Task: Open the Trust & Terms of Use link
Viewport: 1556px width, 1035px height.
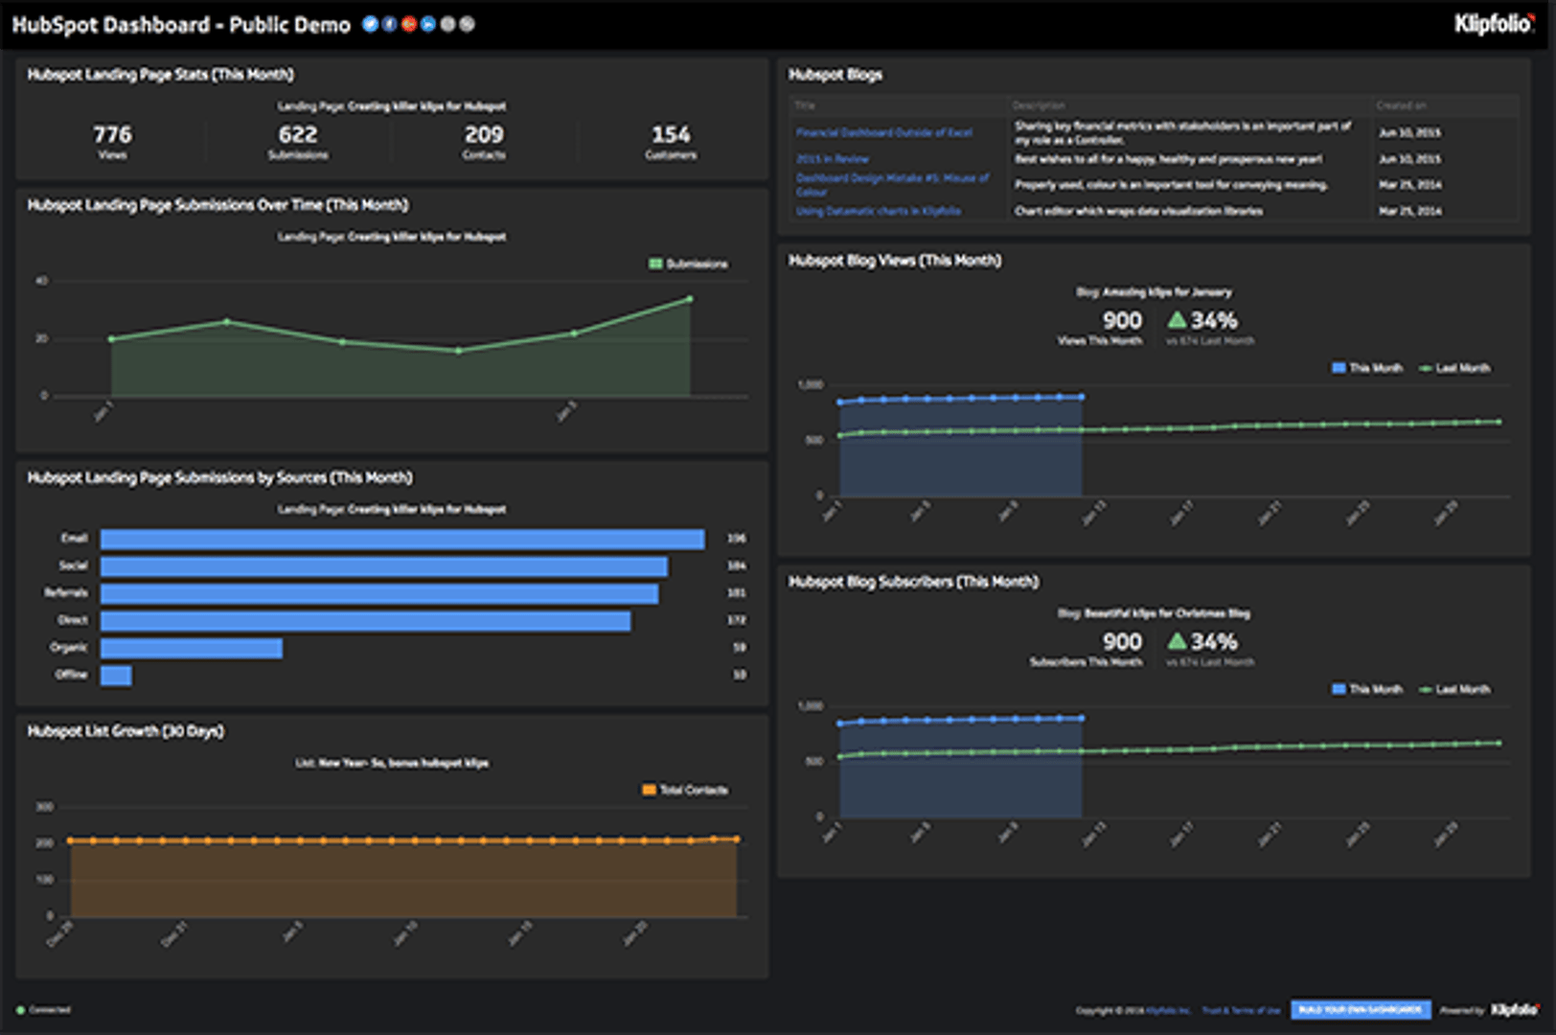Action: tap(1241, 1010)
